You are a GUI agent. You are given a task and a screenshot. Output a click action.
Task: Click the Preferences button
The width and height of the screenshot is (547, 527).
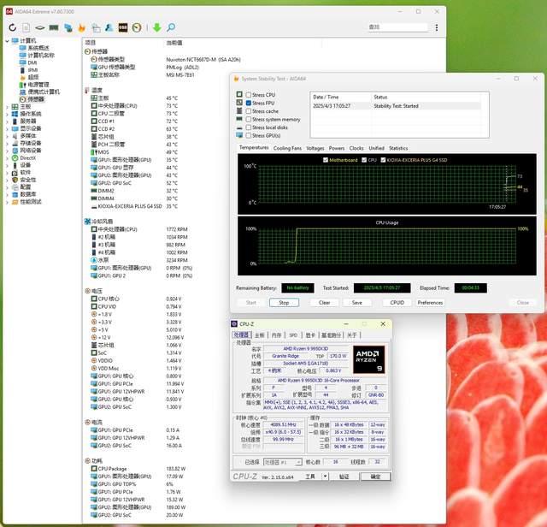click(430, 302)
